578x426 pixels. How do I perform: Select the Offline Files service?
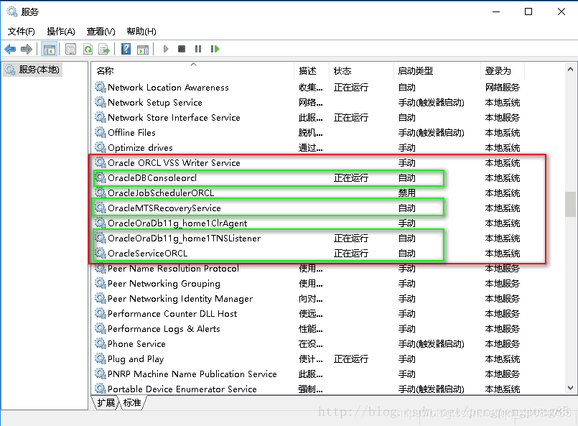(308, 133)
